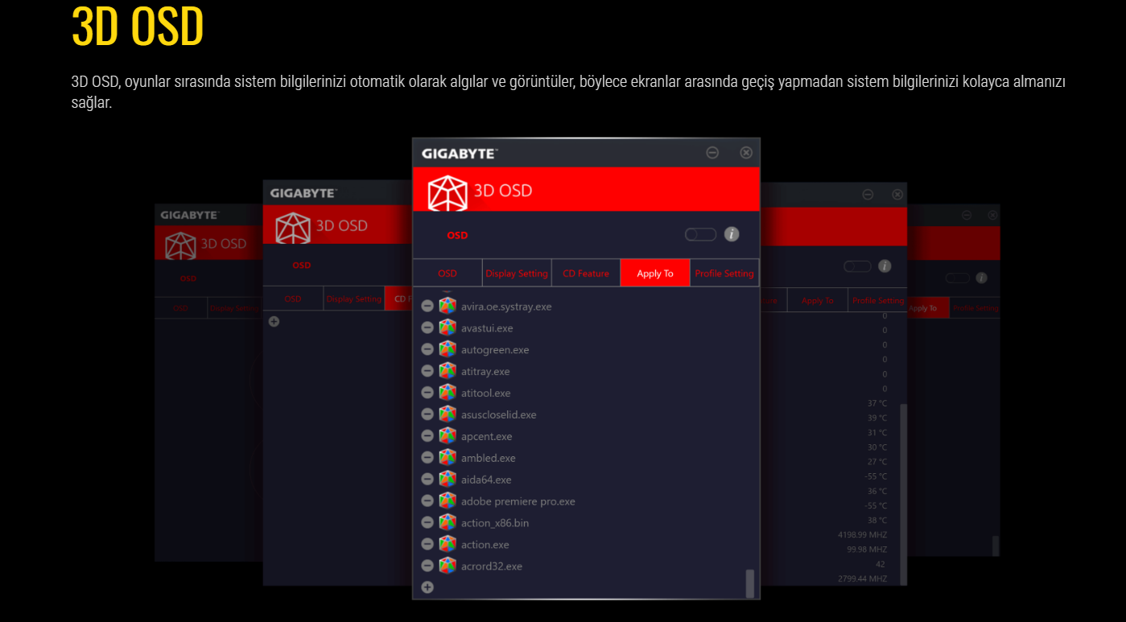Select the ambled.exe entry name
Image resolution: width=1126 pixels, height=622 pixels.
pyautogui.click(x=489, y=459)
